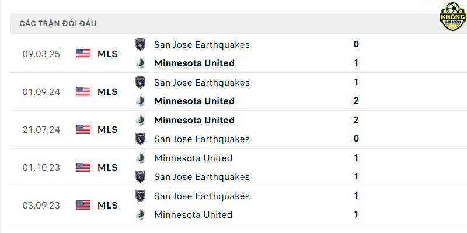Click the 03.09.23 match date
This screenshot has width=467, height=233.
pos(41,206)
